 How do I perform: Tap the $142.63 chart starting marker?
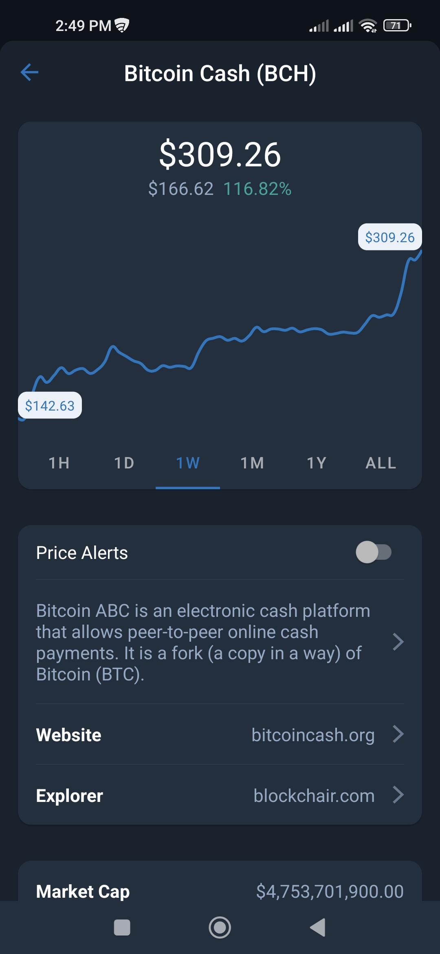pyautogui.click(x=50, y=405)
